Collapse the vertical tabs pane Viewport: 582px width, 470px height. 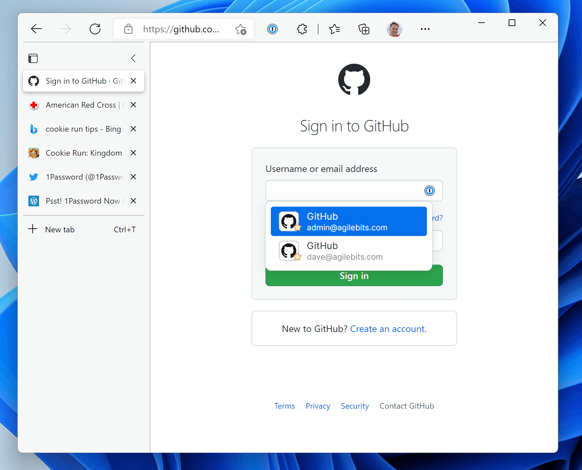coord(133,58)
